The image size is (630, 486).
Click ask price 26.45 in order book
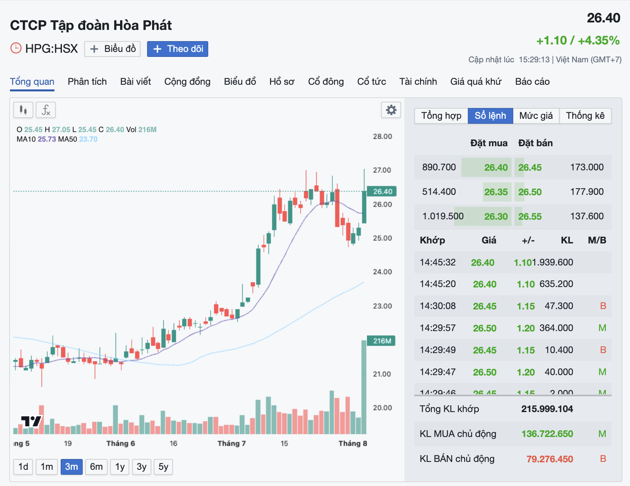(x=530, y=168)
